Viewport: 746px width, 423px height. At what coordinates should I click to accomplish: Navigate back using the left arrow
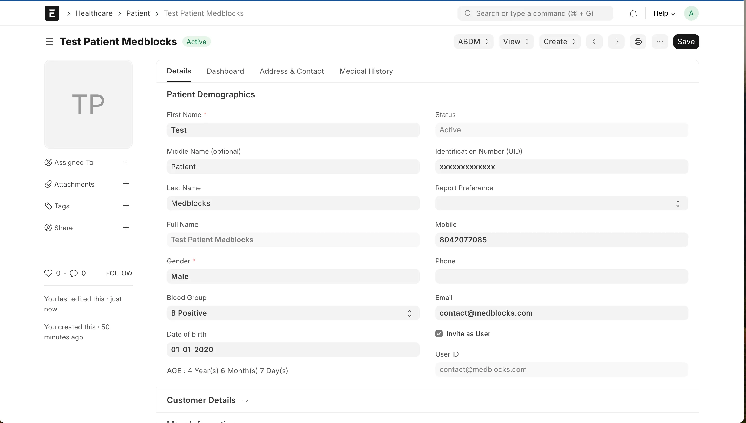(594, 41)
